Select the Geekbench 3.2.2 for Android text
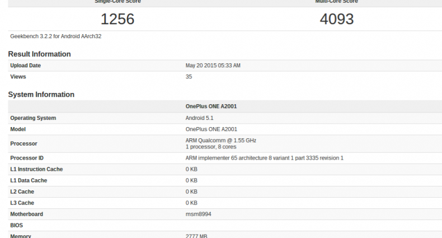Image resolution: width=442 pixels, height=238 pixels. click(x=56, y=36)
